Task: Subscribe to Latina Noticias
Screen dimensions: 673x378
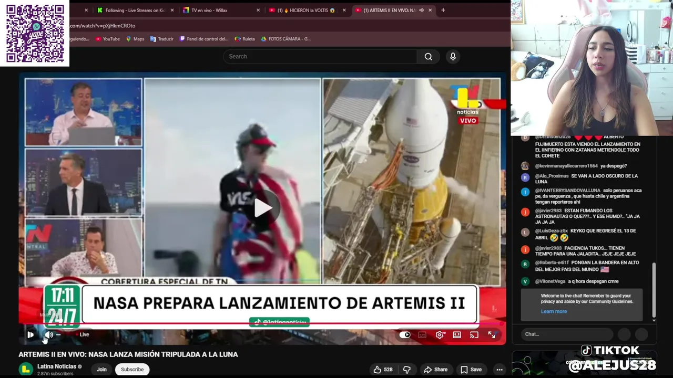Action: [x=132, y=370]
